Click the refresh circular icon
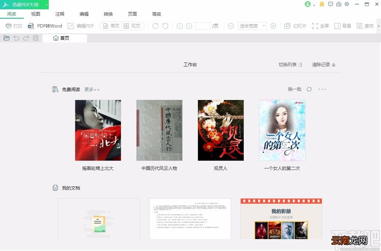Viewport: 381px width, 251px height. pos(309,89)
